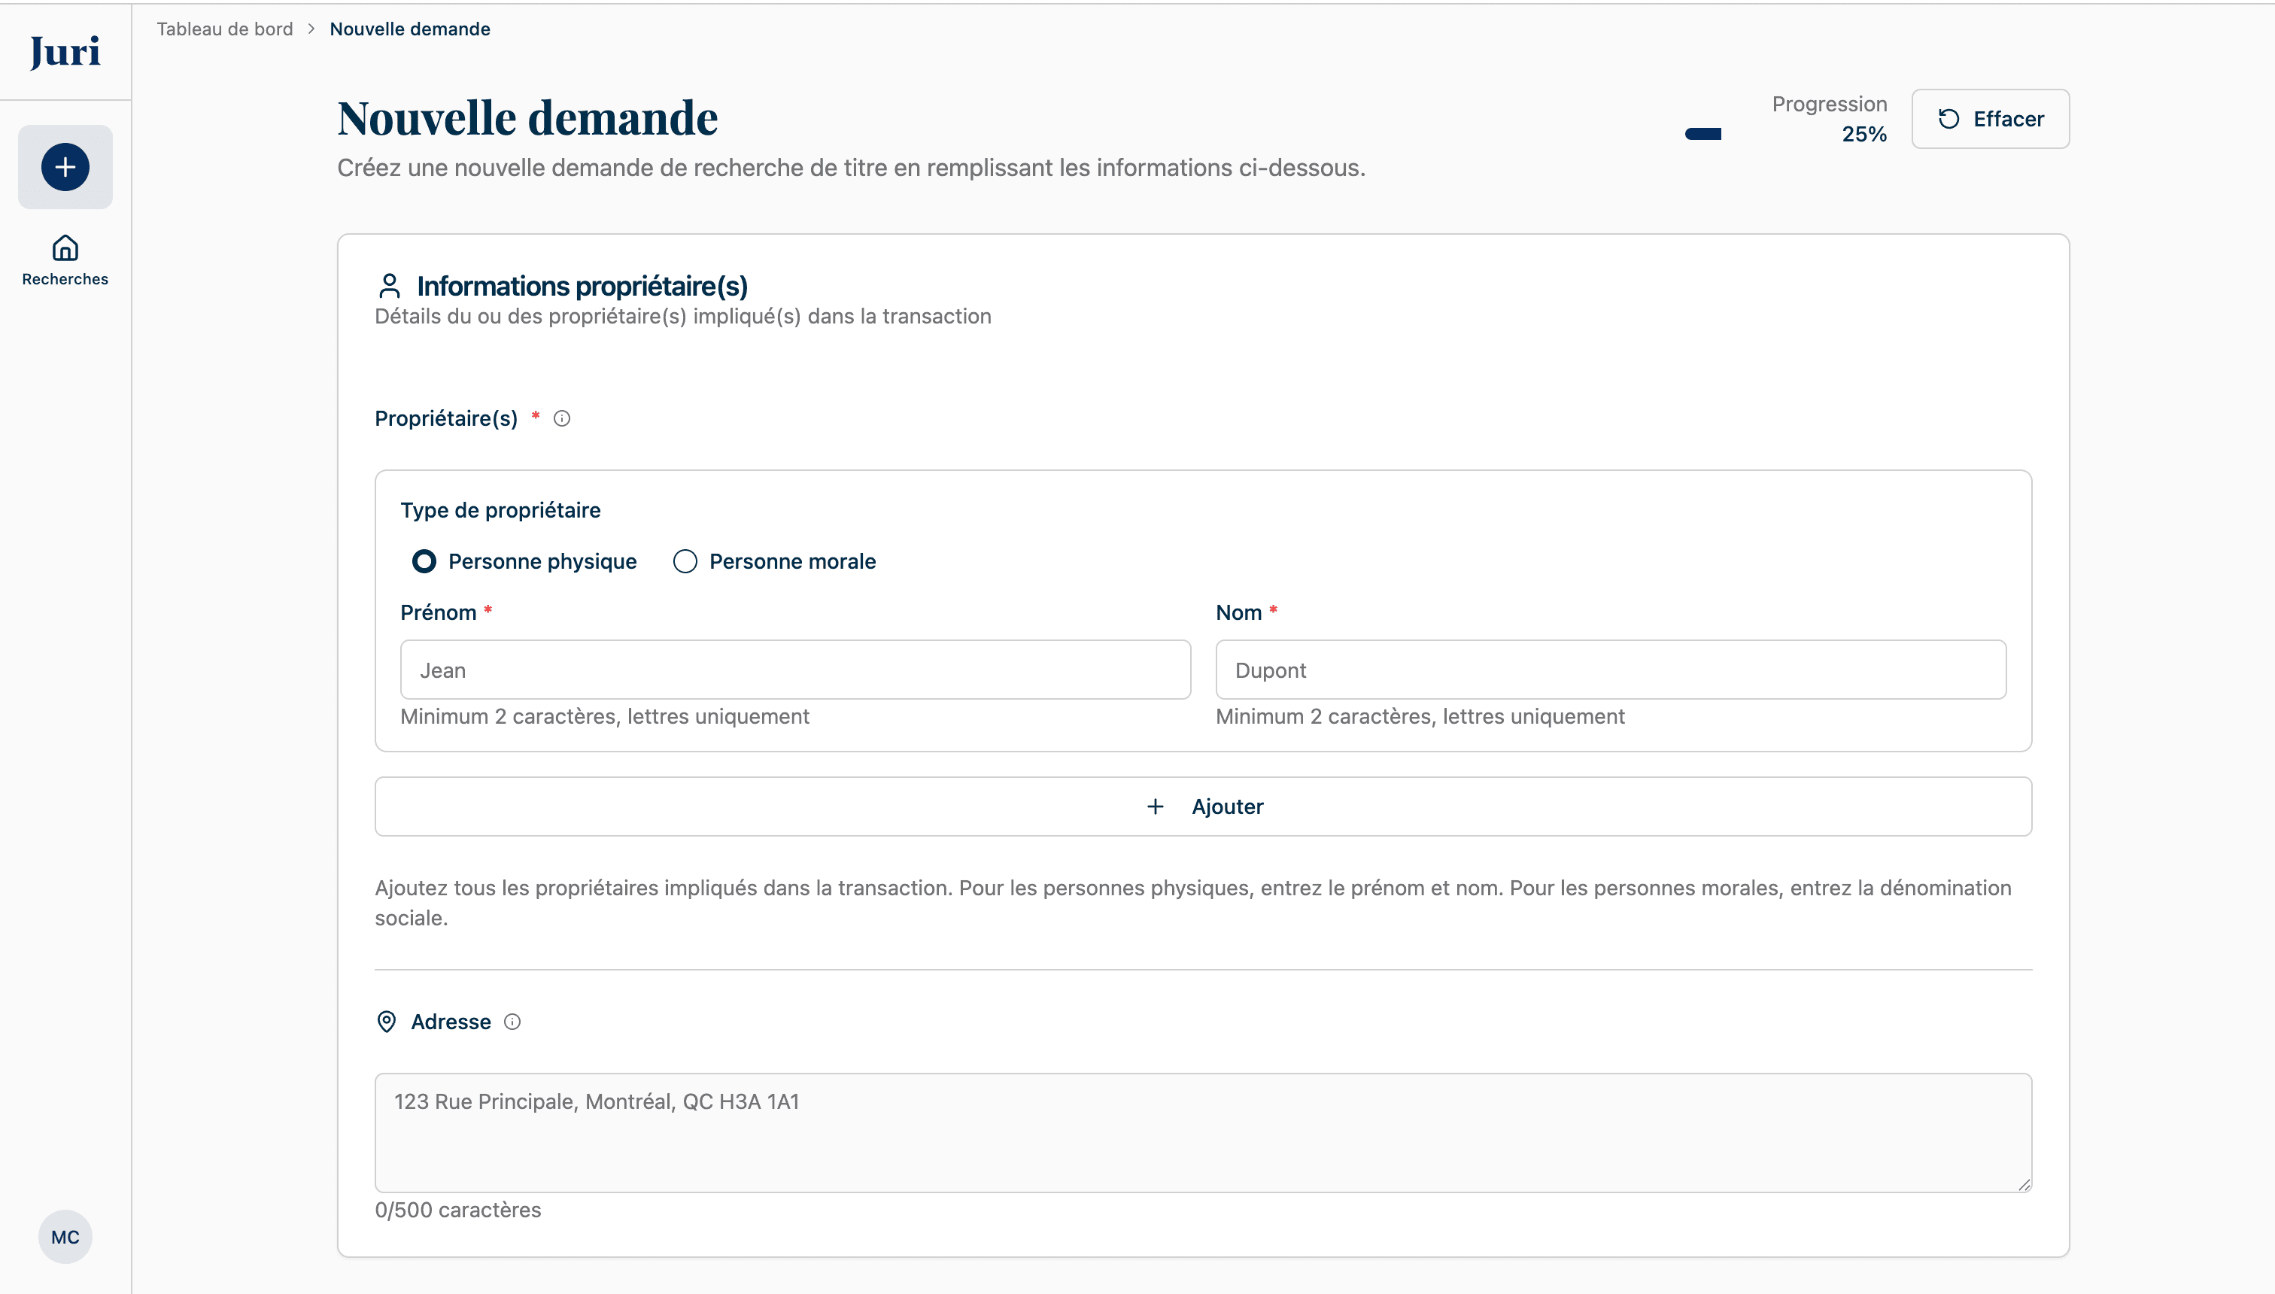Select the Nouvelle demande breadcrumb item
This screenshot has width=2275, height=1294.
[x=409, y=29]
